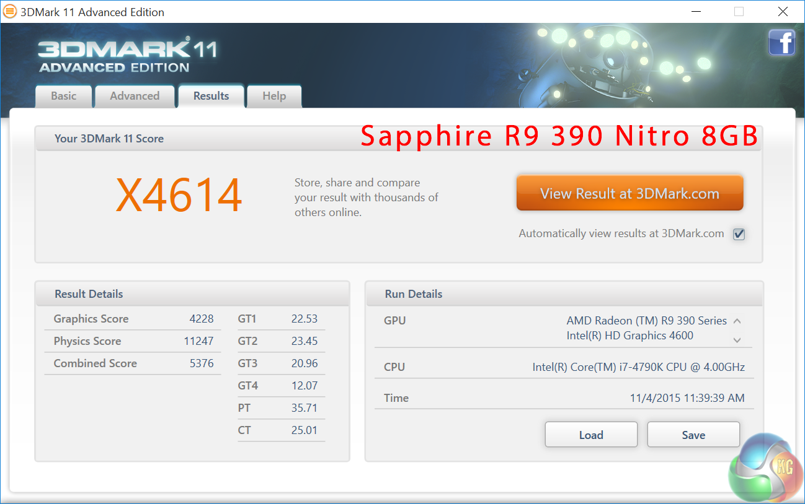Click the Result Details panel header
The width and height of the screenshot is (805, 504).
pyautogui.click(x=192, y=294)
